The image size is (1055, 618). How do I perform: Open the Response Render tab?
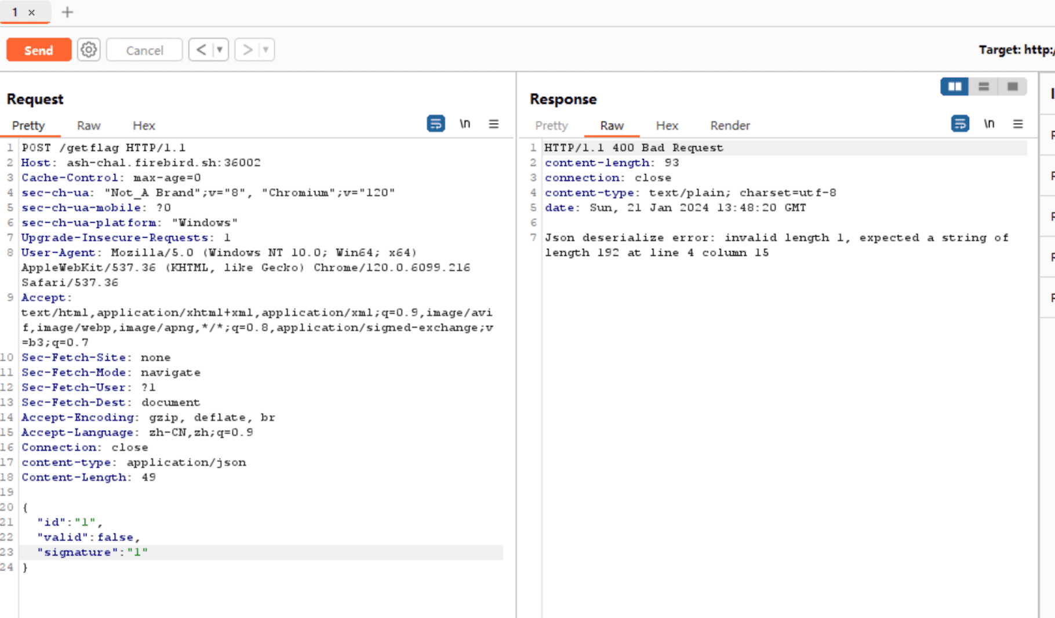730,126
